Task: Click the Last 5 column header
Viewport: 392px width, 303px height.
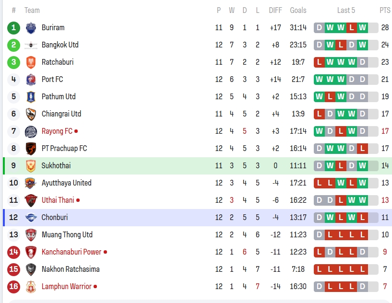Action: click(346, 10)
